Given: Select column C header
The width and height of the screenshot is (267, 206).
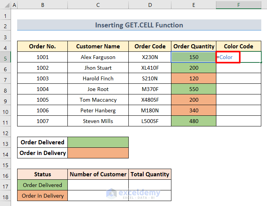Looking at the screenshot, I should [x=98, y=5].
